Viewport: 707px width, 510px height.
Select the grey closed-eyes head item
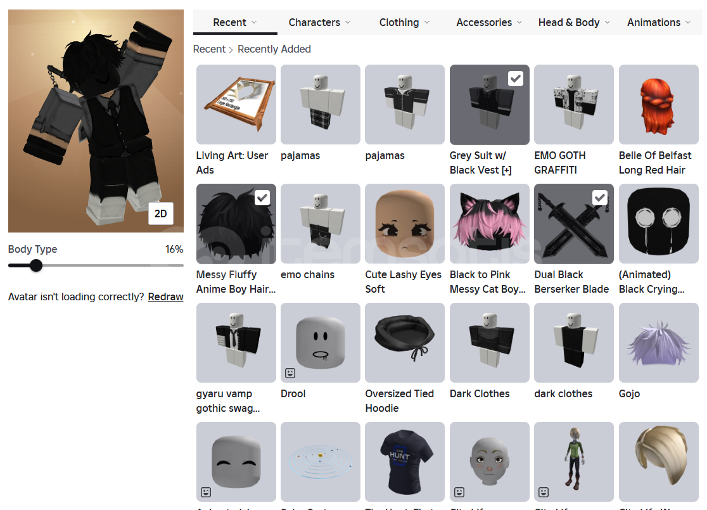click(x=236, y=462)
